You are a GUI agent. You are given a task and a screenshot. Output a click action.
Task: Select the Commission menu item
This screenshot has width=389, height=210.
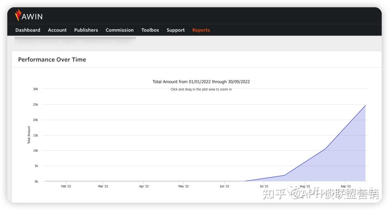click(120, 30)
